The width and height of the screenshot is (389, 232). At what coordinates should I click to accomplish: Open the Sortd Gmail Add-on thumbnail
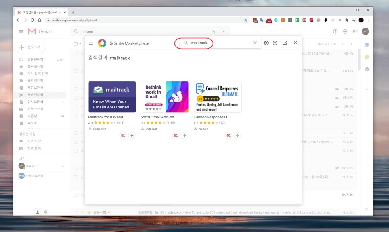point(165,97)
